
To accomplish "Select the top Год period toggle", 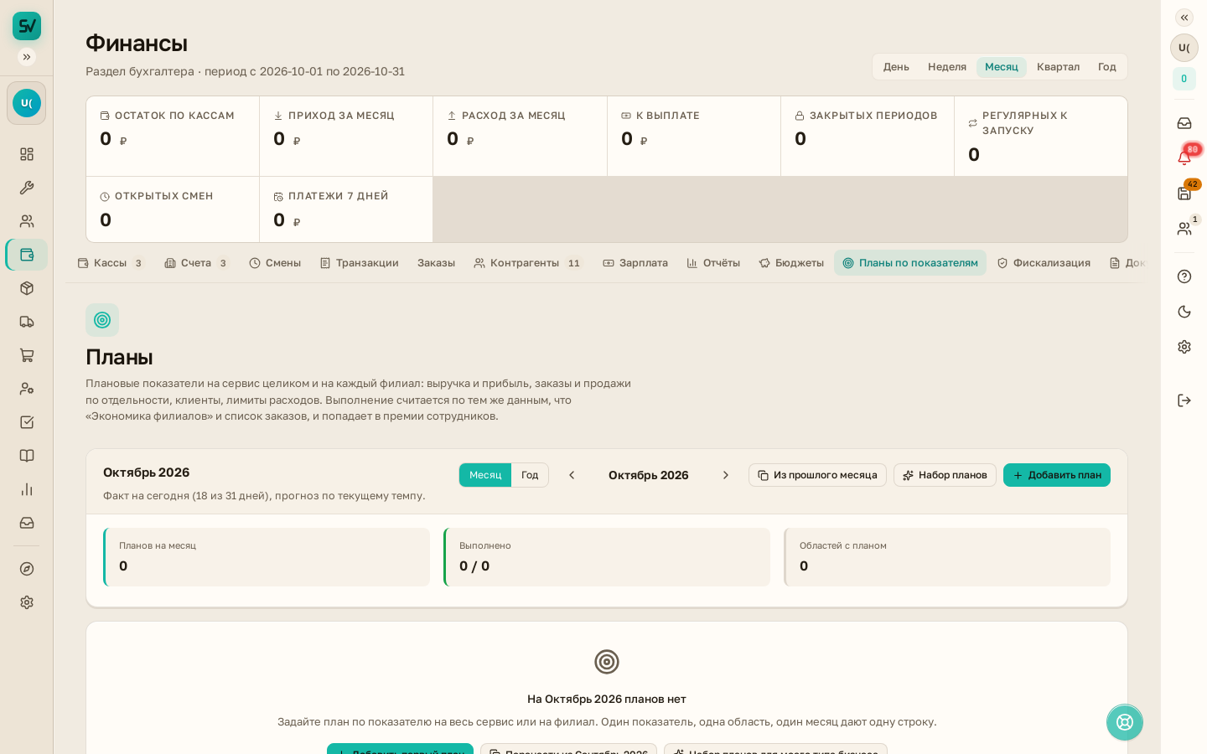I will point(1107,67).
